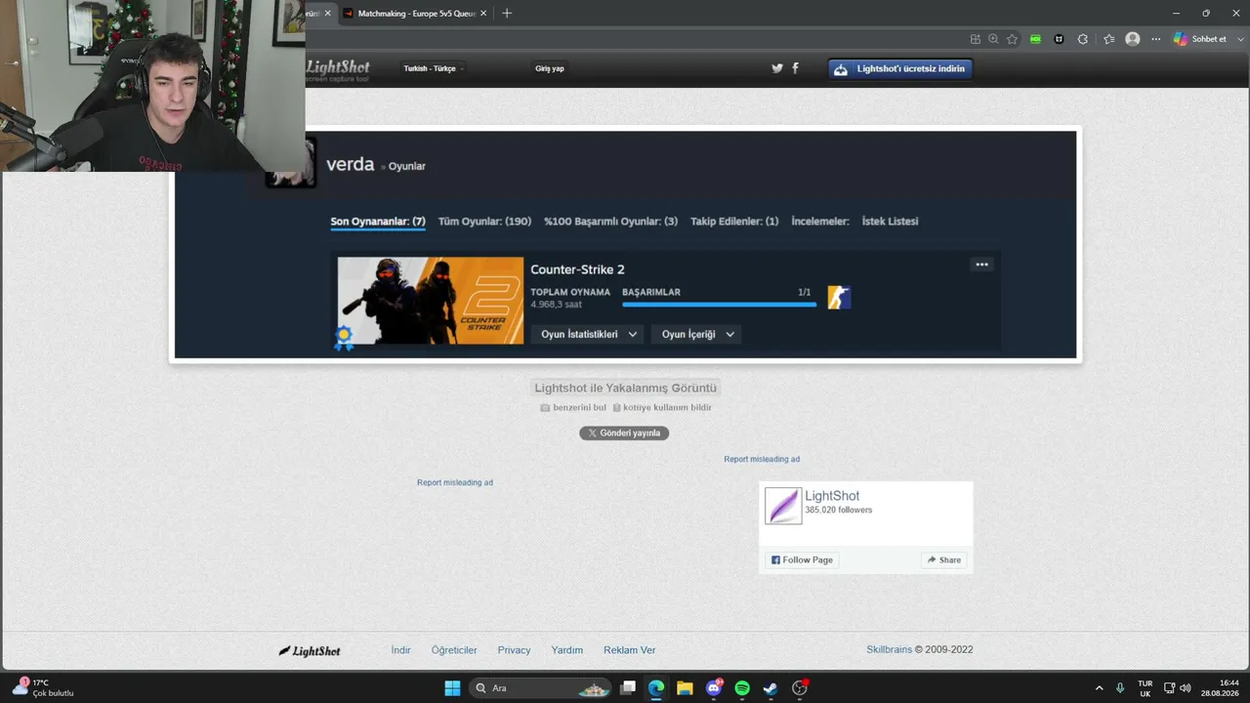Click the kötüye kullanım bildir link

(662, 407)
